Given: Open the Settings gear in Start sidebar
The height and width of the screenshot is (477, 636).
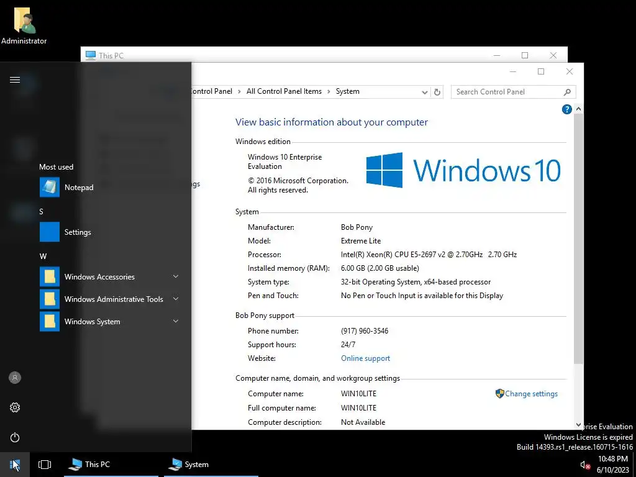Looking at the screenshot, I should (x=15, y=407).
